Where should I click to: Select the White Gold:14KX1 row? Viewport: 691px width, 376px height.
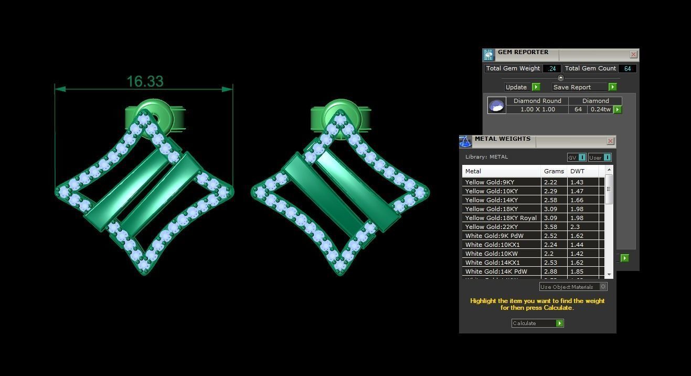click(x=533, y=263)
